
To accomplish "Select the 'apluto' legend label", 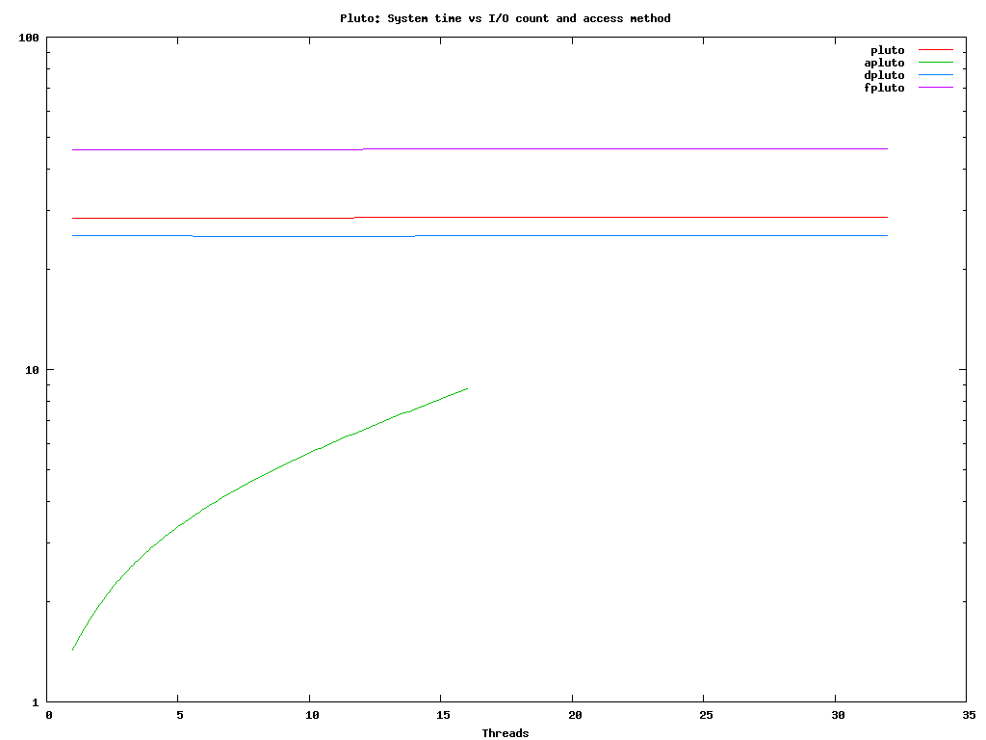I will [884, 63].
